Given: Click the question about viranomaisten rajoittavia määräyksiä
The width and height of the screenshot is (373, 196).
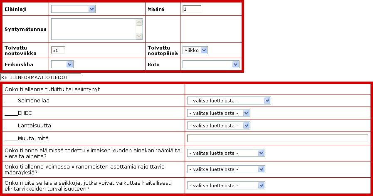Looking at the screenshot, I should [x=84, y=169].
